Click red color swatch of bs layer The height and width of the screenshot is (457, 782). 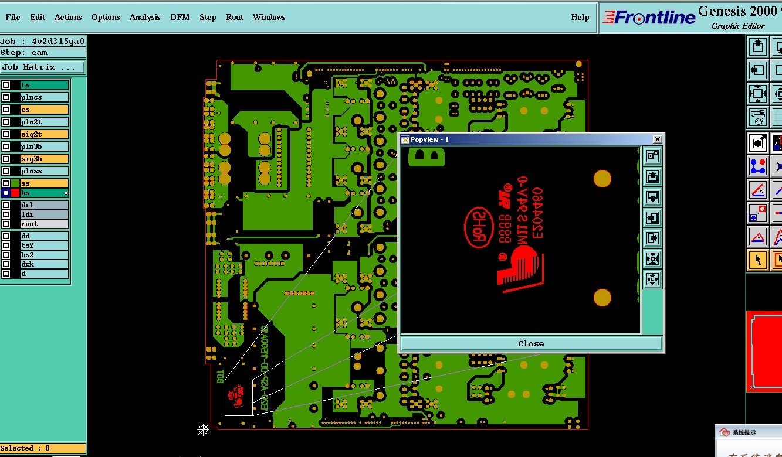click(x=15, y=193)
